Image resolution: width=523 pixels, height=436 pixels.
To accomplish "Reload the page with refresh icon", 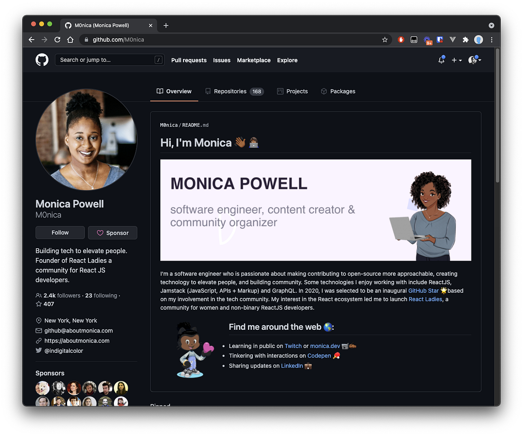I will coord(57,40).
